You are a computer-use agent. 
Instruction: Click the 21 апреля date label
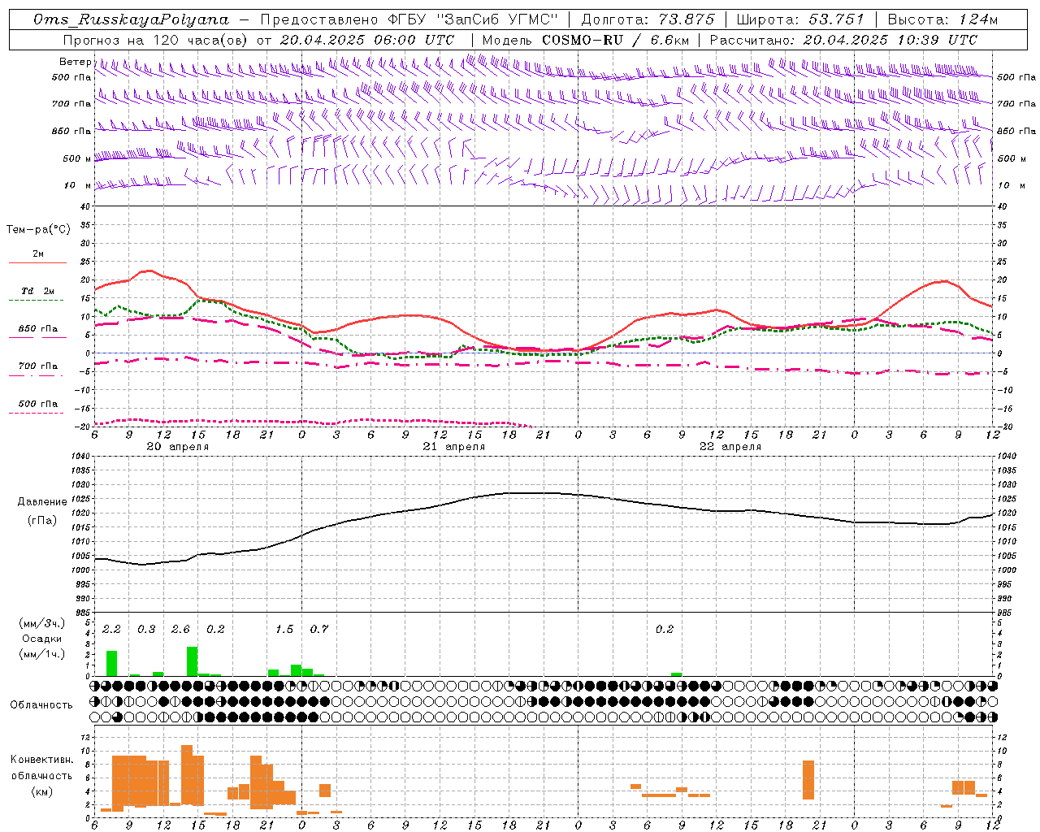tap(453, 446)
